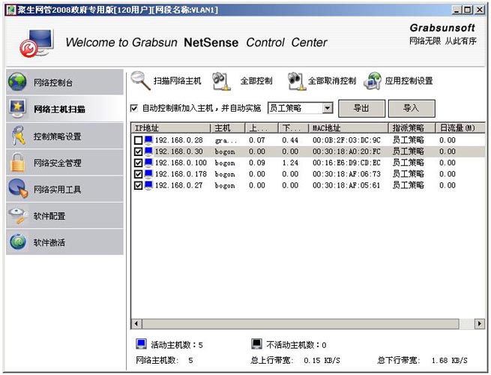The image size is (491, 375).
Task: Click the computer icon on row 192.168.0.27
Action: point(148,185)
